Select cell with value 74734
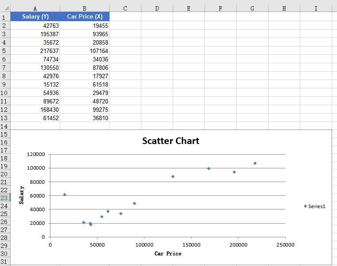This screenshot has height=266, width=337. (35, 59)
